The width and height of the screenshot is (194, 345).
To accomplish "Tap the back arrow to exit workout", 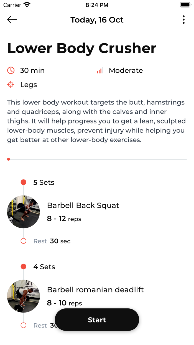I will coord(12,20).
